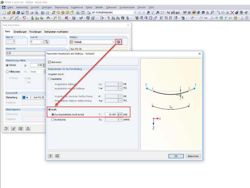Switch to the Steifigkeiten modifizieren tab

(x=56, y=32)
